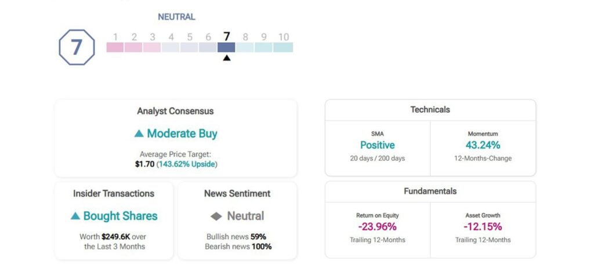Click the News Sentiment card heading

(x=237, y=193)
